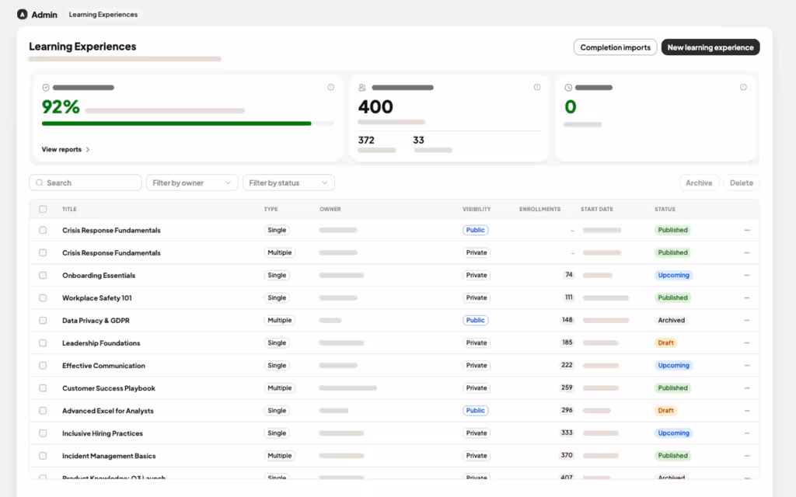Toggle the select-all header checkbox
The image size is (796, 497).
43,209
